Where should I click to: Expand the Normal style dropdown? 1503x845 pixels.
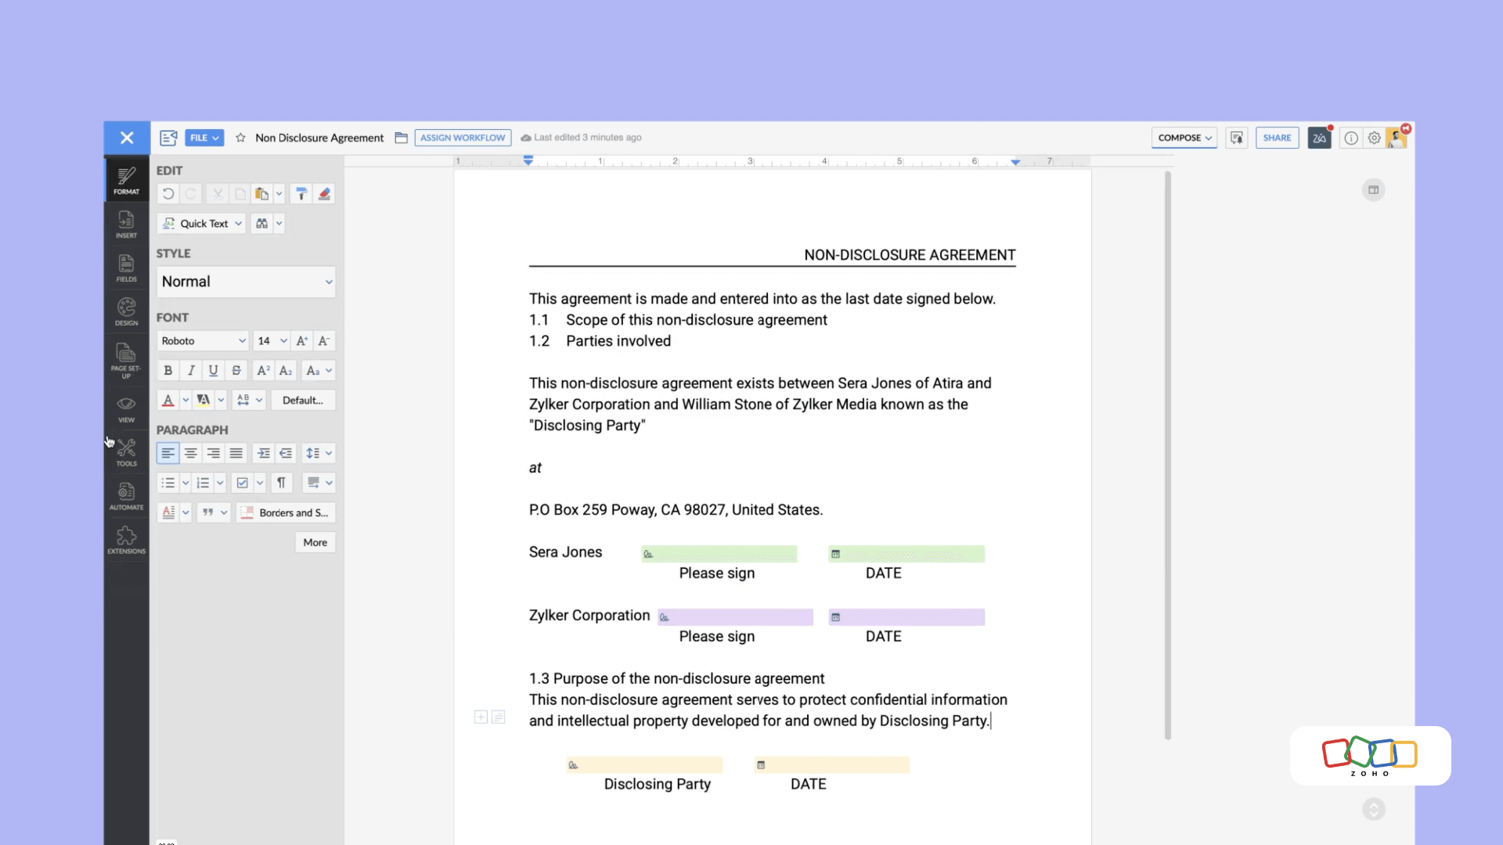(246, 282)
